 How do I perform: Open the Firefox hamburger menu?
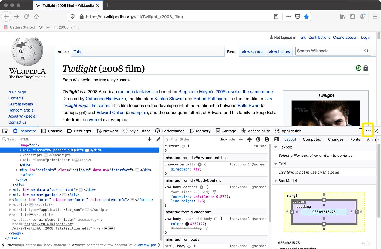point(375,17)
